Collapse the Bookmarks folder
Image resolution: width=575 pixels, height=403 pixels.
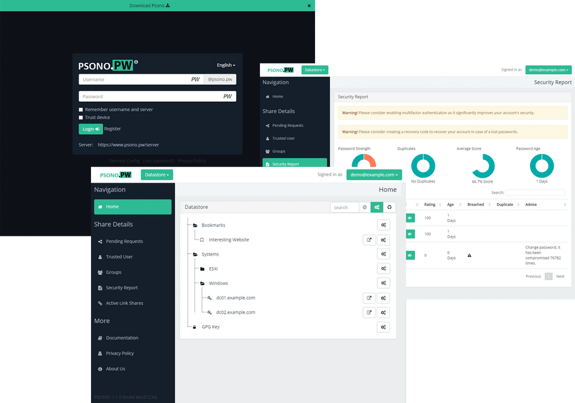[x=195, y=225]
